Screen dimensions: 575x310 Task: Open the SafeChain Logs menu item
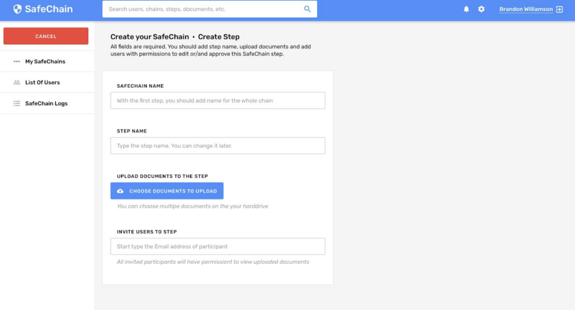(46, 103)
